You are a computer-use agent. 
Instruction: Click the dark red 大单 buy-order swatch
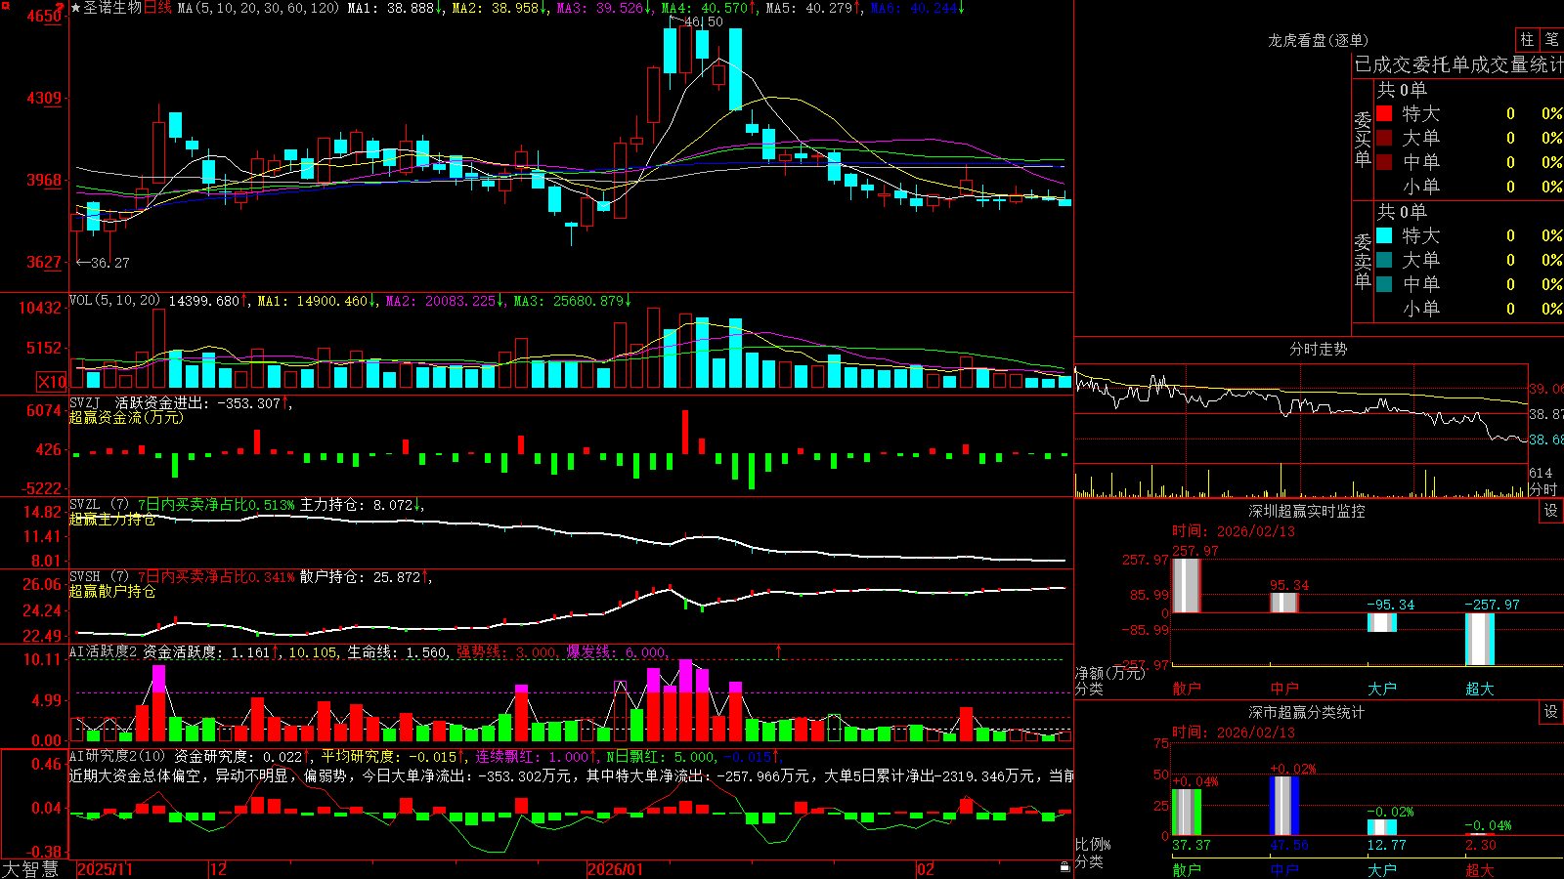[1384, 138]
